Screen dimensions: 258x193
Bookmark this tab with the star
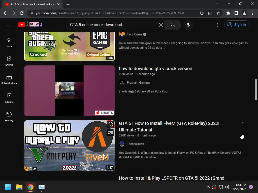click(218, 13)
